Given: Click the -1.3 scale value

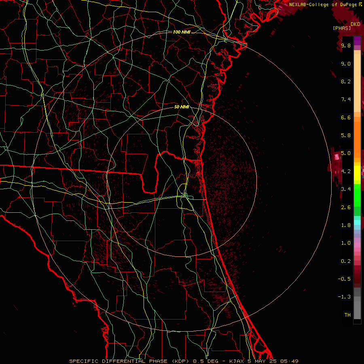Looking at the screenshot, I should point(344,297).
